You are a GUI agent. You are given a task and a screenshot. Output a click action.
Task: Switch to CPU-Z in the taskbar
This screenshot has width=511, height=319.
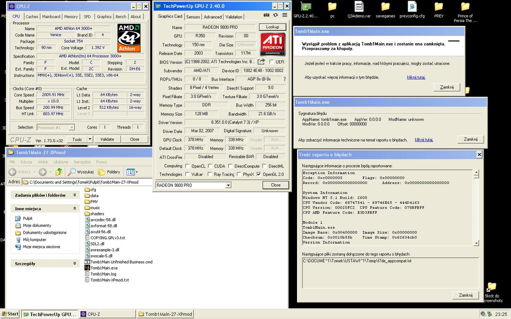107,314
